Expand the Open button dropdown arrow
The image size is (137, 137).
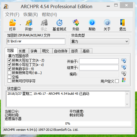click(x=20, y=25)
